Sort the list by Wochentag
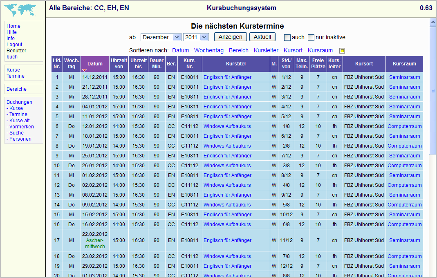The width and height of the screenshot is (437, 278). tap(209, 50)
